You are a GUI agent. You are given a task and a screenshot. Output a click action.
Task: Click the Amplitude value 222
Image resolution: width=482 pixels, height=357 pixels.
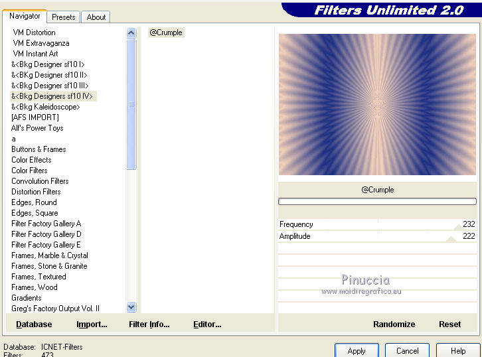[469, 236]
